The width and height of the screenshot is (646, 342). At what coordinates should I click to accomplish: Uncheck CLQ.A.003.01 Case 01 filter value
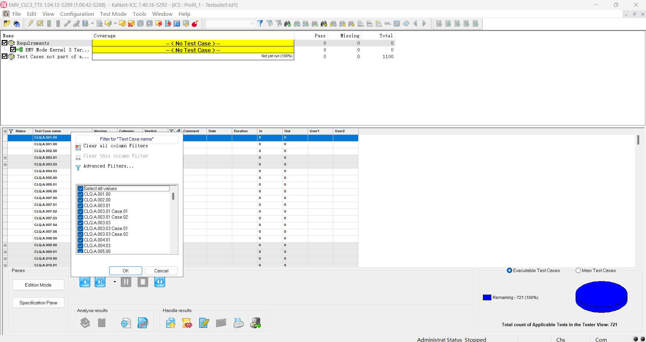pos(81,212)
